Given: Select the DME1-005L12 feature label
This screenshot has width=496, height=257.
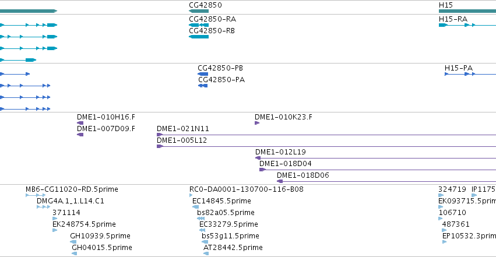Looking at the screenshot, I should [182, 140].
